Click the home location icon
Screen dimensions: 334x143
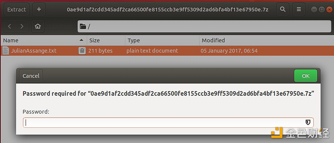(x=38, y=26)
